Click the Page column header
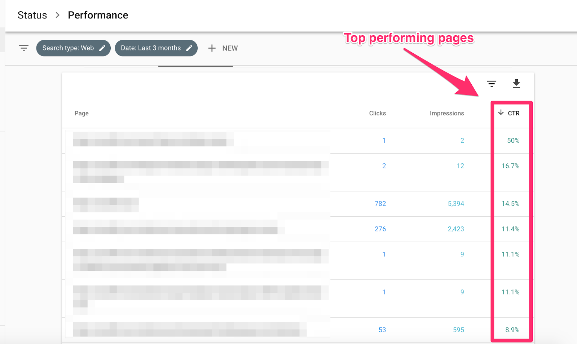This screenshot has width=577, height=344. [x=82, y=113]
